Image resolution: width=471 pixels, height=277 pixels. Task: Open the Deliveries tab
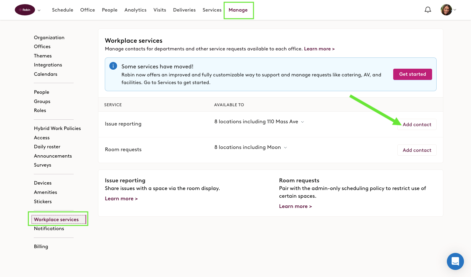point(184,10)
